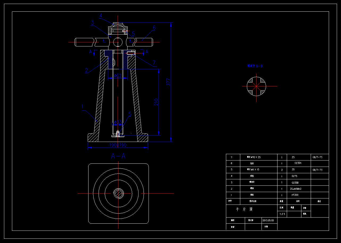341x243 pixels.
Task: Select quantity "2" in the M6 × 15 row
Action: [282, 170]
